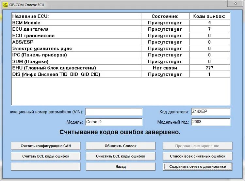Click the 'Модельный год' field 2008
The image size is (245, 181).
(x=211, y=122)
